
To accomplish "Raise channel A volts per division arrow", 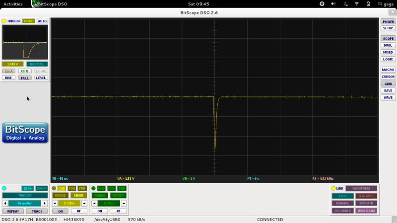I will pyautogui.click(x=84, y=203).
